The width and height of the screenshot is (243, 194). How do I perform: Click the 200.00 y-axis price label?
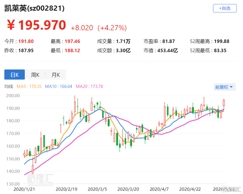point(13,96)
